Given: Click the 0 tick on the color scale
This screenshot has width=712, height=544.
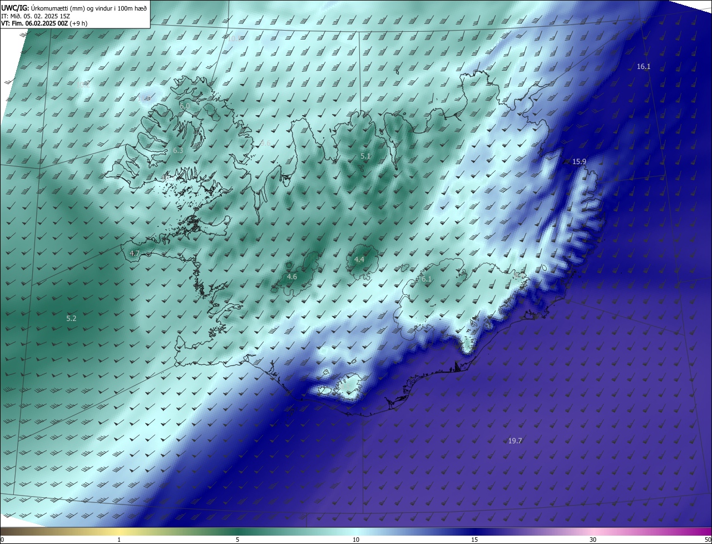Looking at the screenshot, I should click(x=2, y=540).
